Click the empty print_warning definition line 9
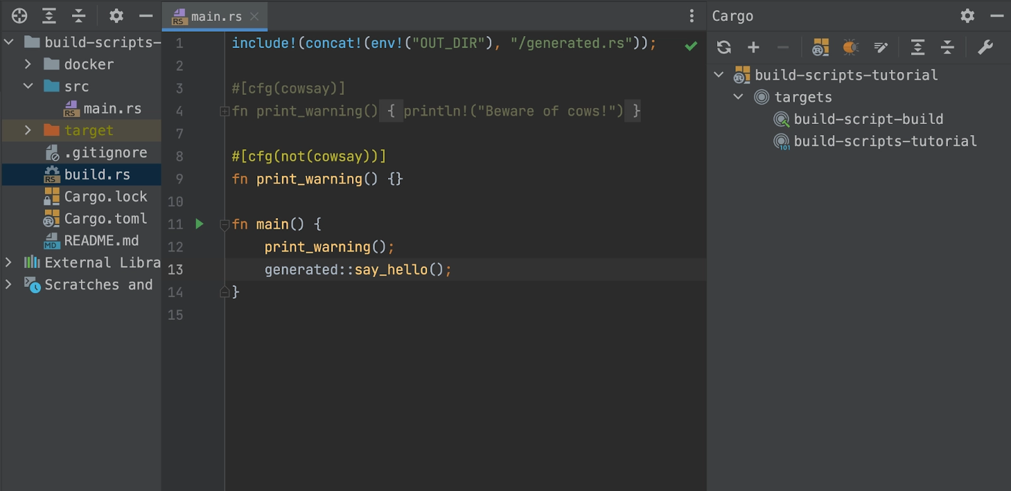Screen dimensions: 1011x491 [x=317, y=179]
